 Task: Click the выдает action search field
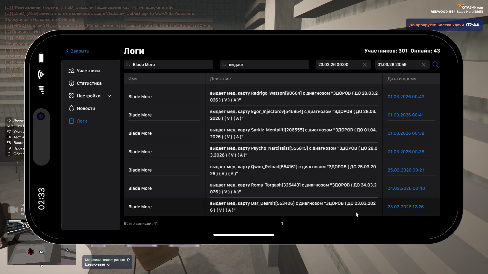click(264, 65)
